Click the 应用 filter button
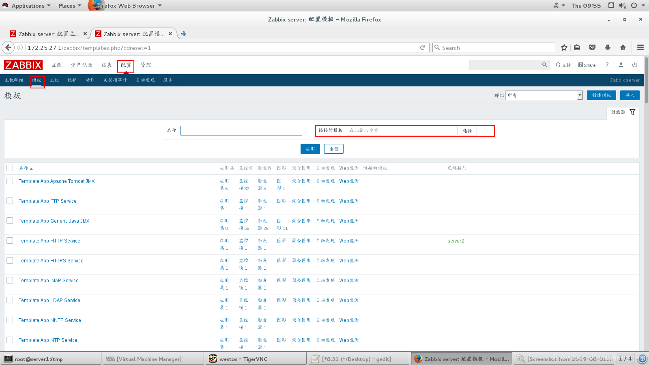The height and width of the screenshot is (365, 649). pos(310,149)
